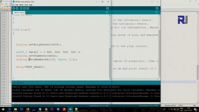Open Serial Monitor in front Arduino window
Image resolution: width=199 pixels, height=112 pixels.
click(x=107, y=8)
